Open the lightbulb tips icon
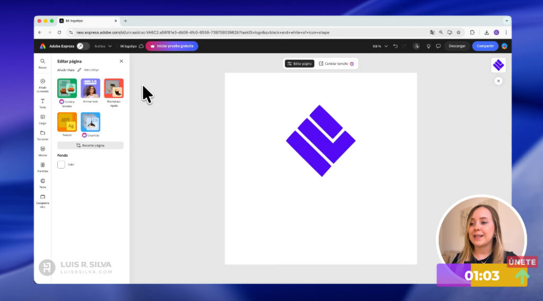Image resolution: width=543 pixels, height=301 pixels. tap(428, 46)
